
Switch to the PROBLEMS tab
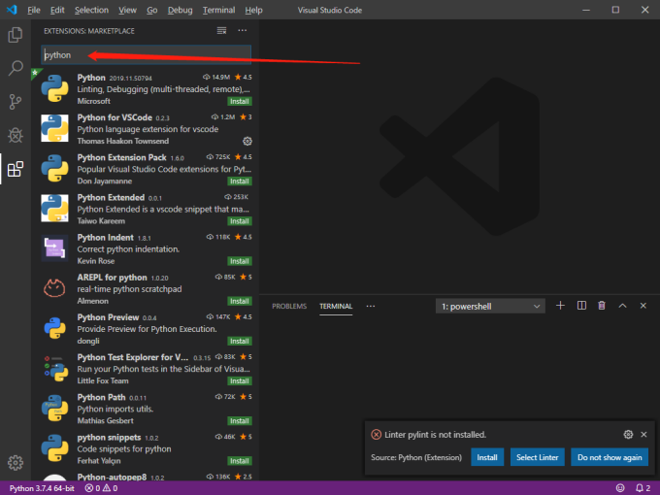point(289,306)
